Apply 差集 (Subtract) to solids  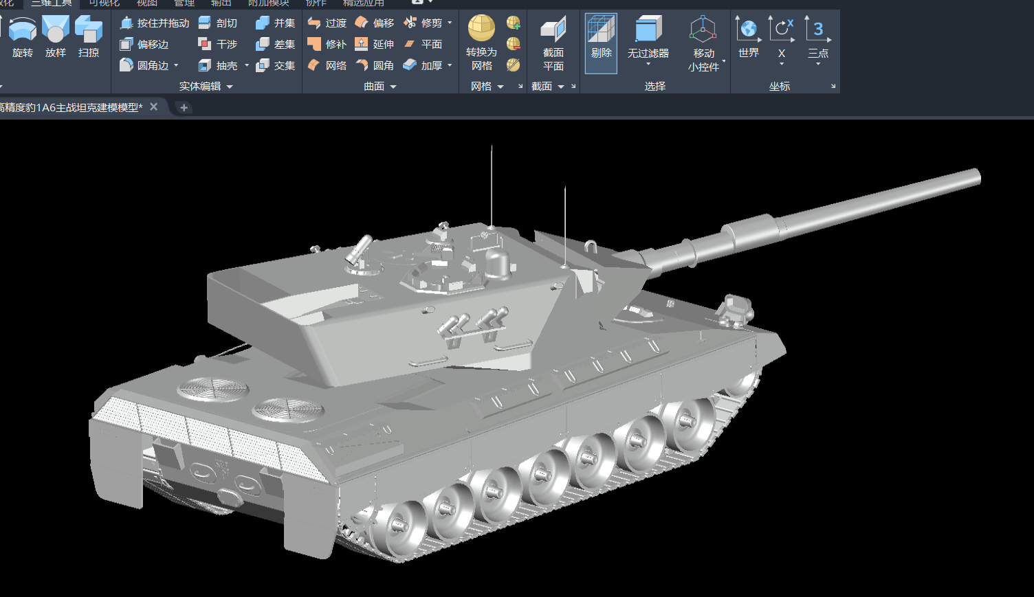pos(275,44)
